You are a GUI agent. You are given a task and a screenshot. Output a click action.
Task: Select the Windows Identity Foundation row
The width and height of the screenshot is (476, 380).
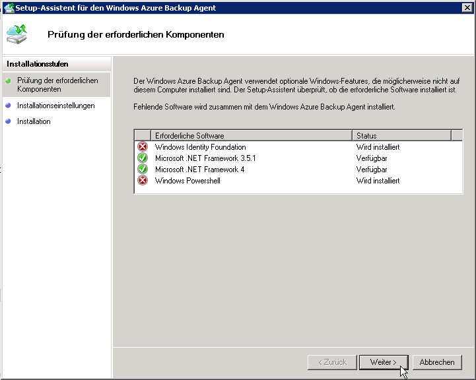pyautogui.click(x=200, y=147)
